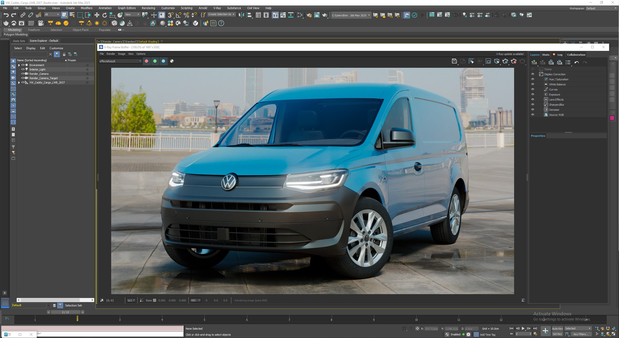Toggle blue channel in Frame Buffer
The width and height of the screenshot is (619, 338).
tap(163, 61)
